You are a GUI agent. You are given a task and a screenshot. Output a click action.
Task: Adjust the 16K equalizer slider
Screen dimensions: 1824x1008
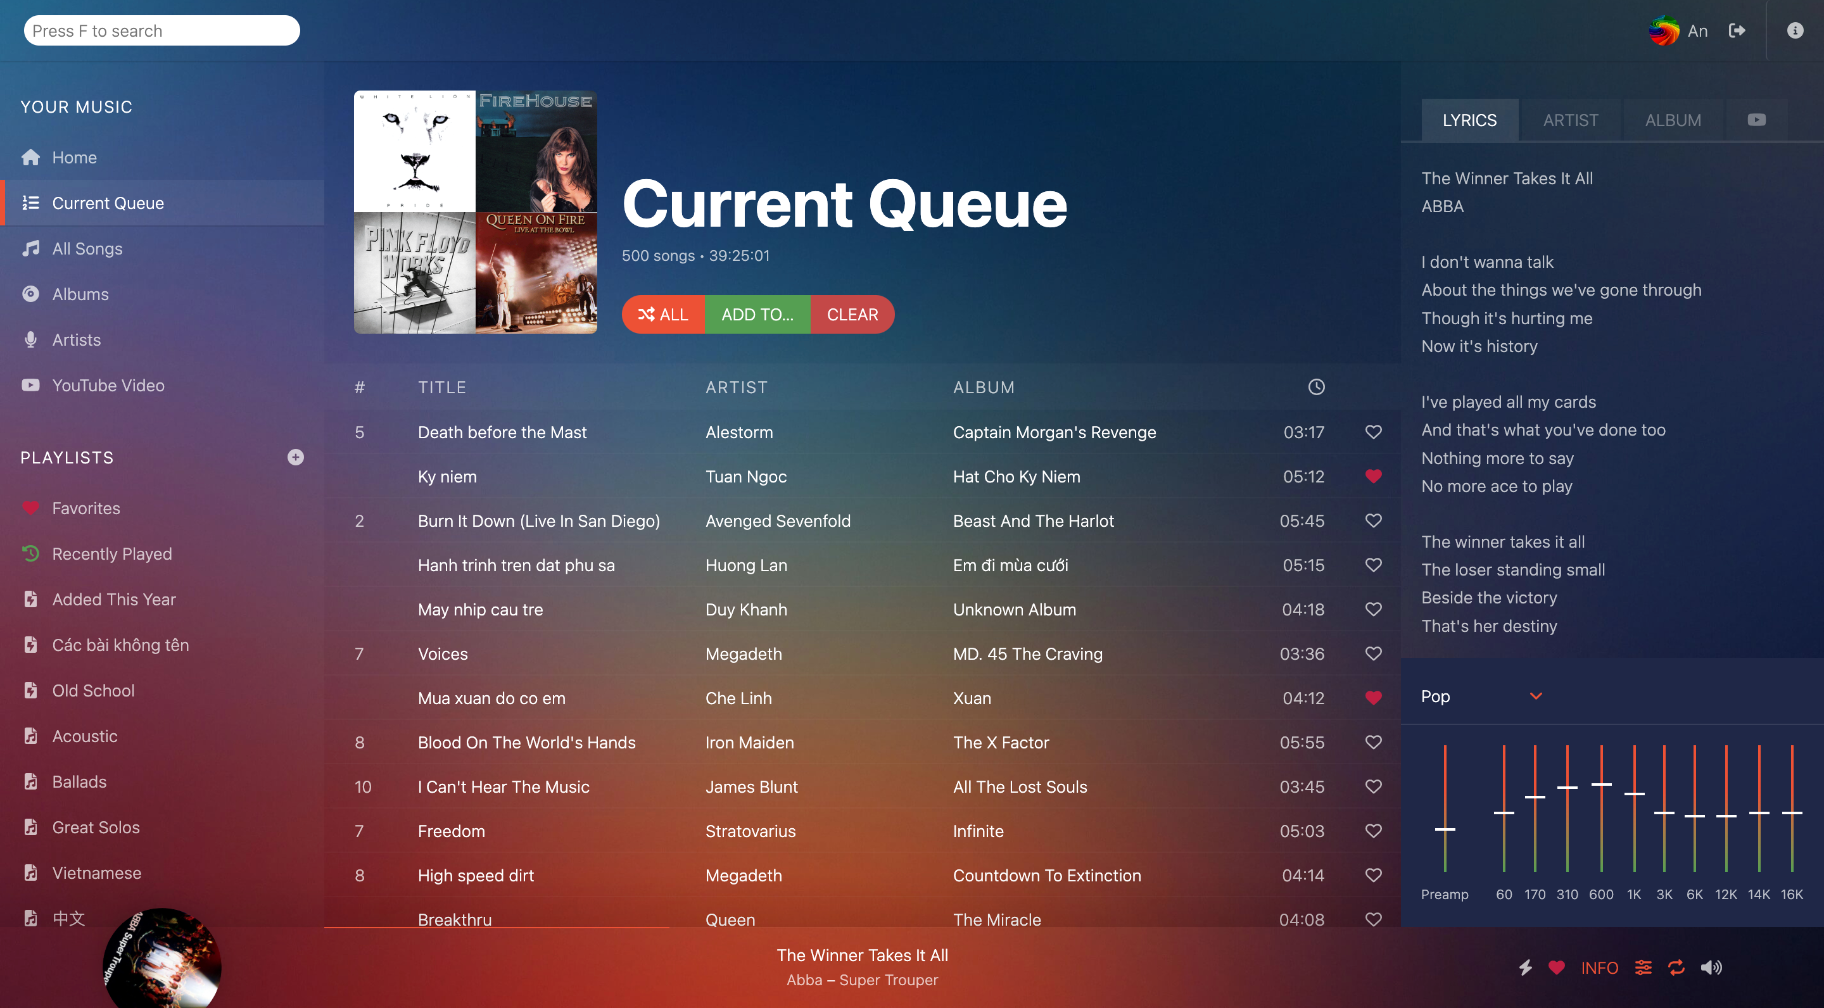(1792, 808)
